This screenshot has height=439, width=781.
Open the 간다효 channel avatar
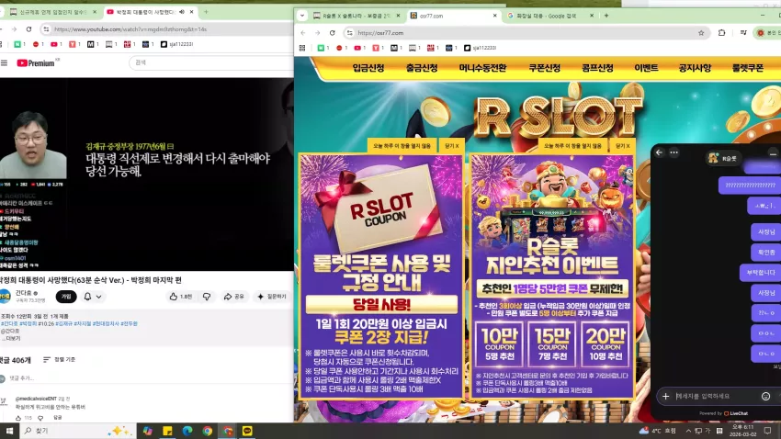[5, 296]
